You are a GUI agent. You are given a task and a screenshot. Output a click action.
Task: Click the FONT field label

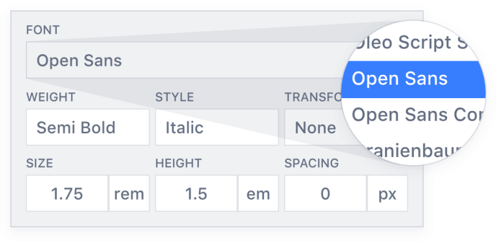tap(43, 30)
